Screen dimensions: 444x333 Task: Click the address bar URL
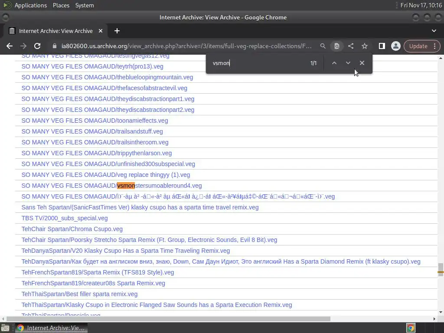pyautogui.click(x=186, y=46)
